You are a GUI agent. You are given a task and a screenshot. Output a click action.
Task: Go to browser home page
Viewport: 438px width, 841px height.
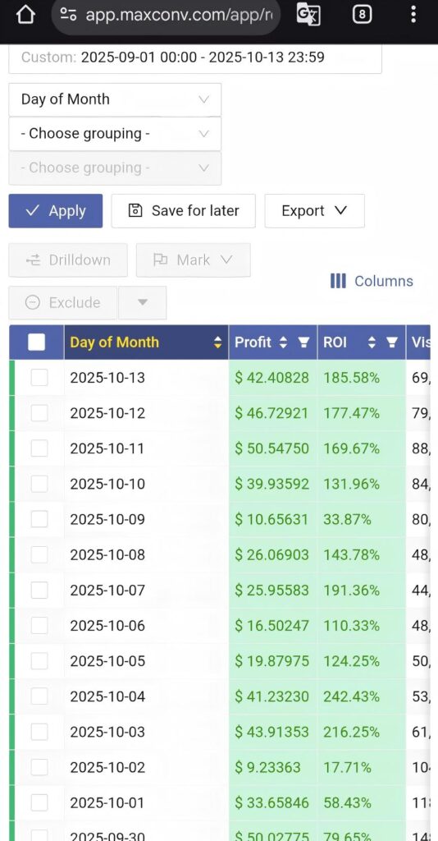tap(25, 16)
